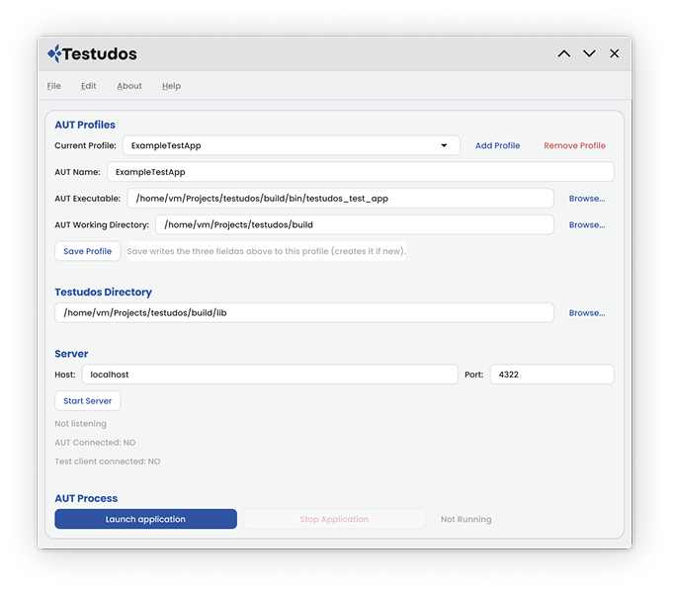The image size is (673, 590).
Task: Browse for the Testudos Directory
Action: pyautogui.click(x=587, y=313)
